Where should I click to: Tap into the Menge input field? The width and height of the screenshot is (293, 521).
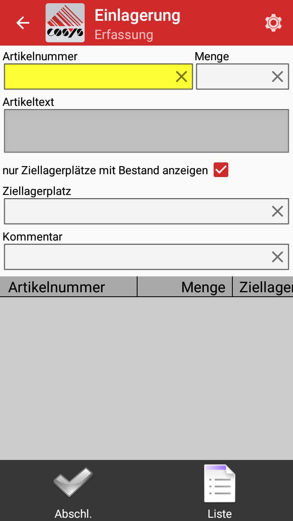[x=232, y=77]
